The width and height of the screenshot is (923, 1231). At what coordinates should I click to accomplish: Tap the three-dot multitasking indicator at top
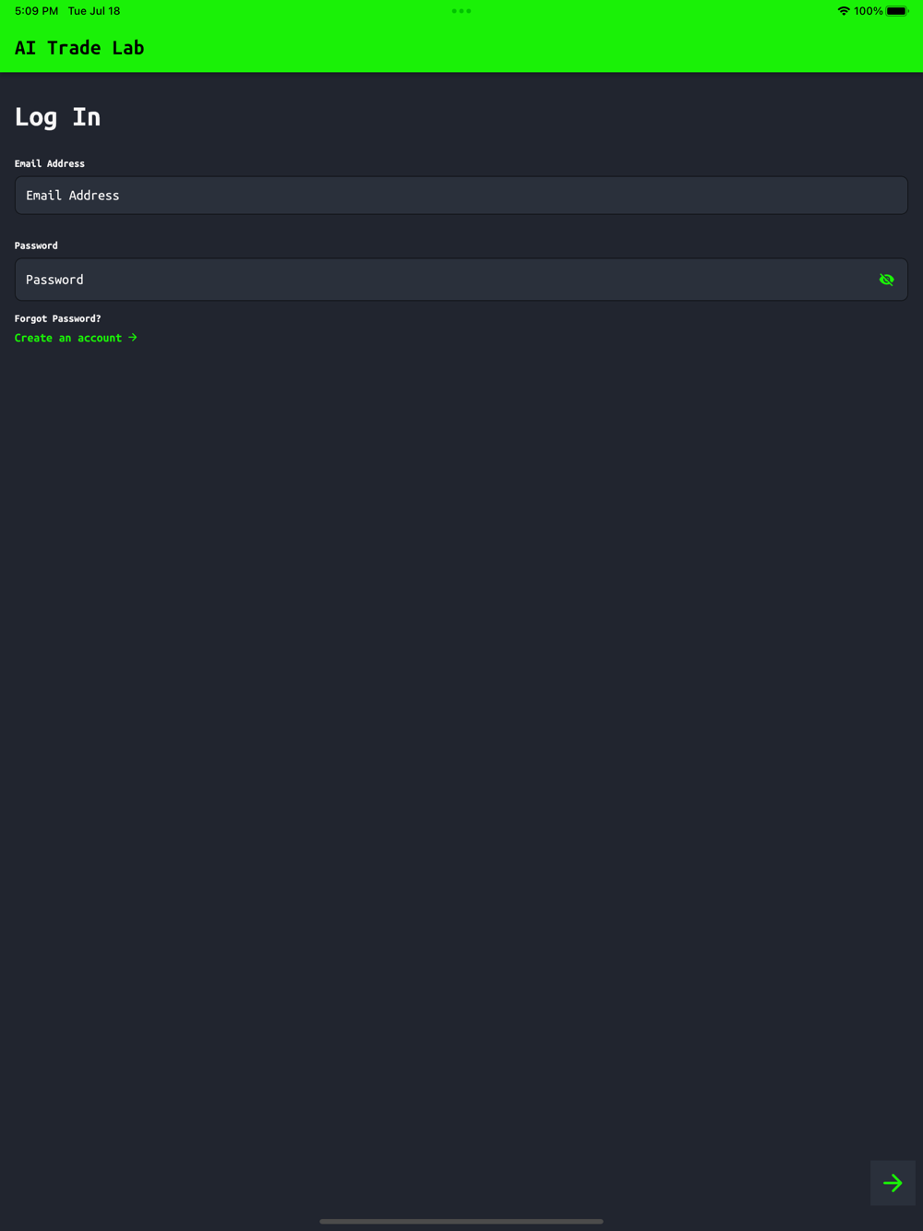461,11
